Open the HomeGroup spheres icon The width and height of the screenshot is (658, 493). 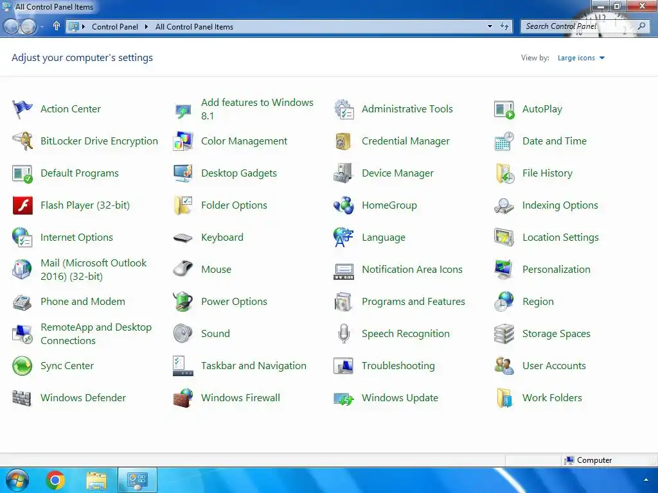[344, 205]
